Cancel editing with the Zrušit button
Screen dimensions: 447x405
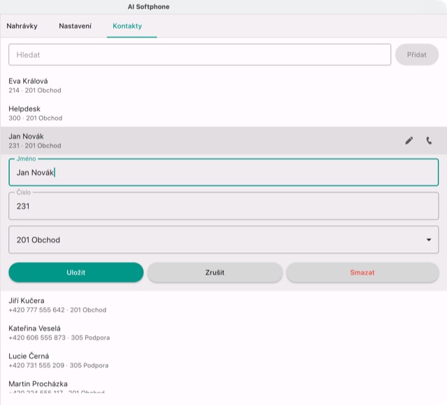point(215,273)
